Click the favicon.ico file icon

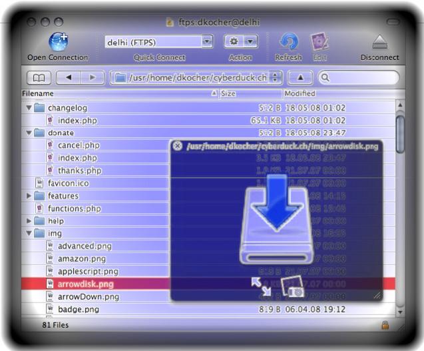[39, 183]
